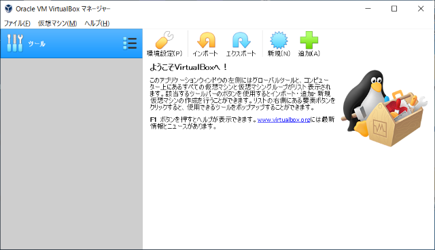Minimize the VirtualBox Manager window
This screenshot has width=435, height=250.
point(368,9)
